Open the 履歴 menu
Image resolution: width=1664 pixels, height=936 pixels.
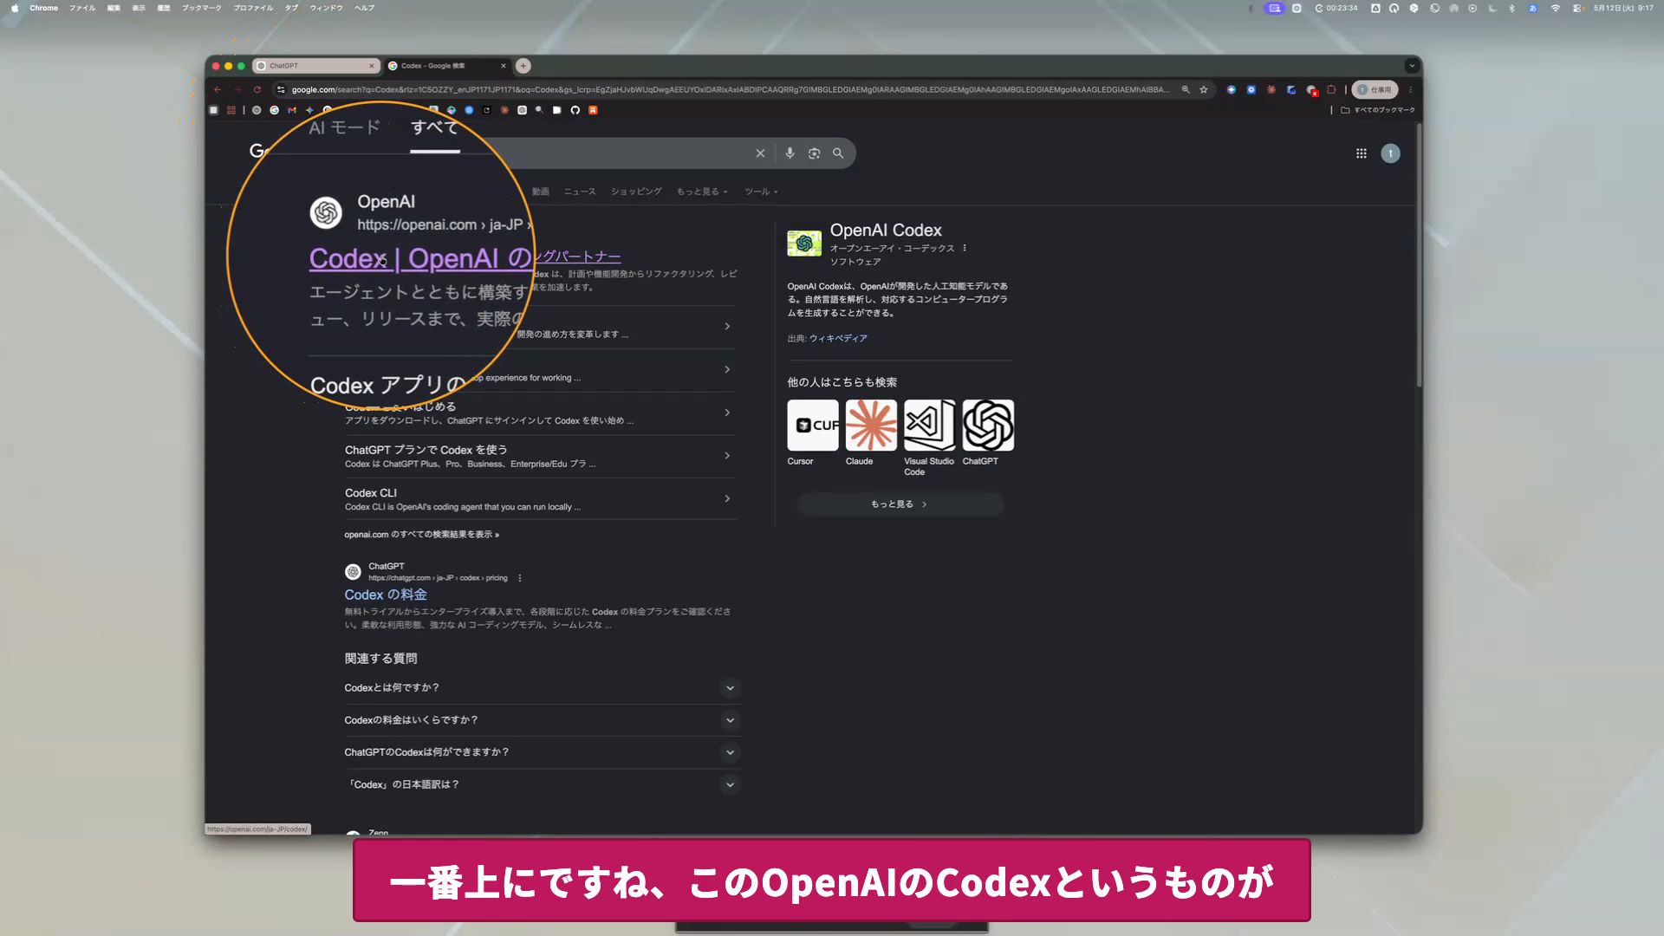tap(163, 8)
